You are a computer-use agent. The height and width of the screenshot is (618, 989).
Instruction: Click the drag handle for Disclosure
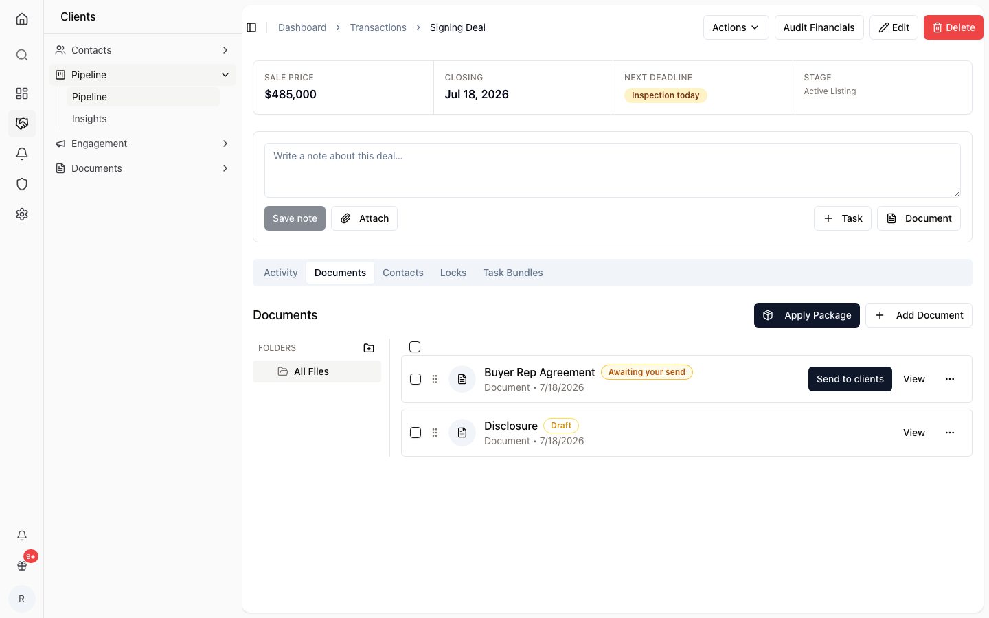(x=435, y=433)
